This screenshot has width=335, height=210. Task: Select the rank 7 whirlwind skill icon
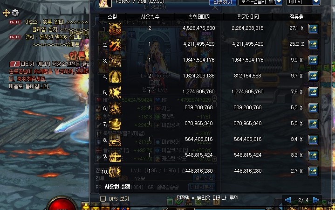click(115, 124)
